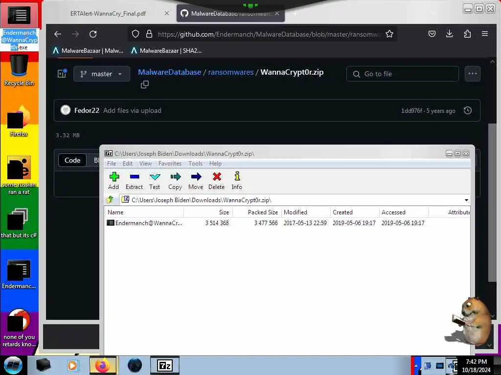Close the MalwareDatabase GitHub tab

pyautogui.click(x=277, y=13)
